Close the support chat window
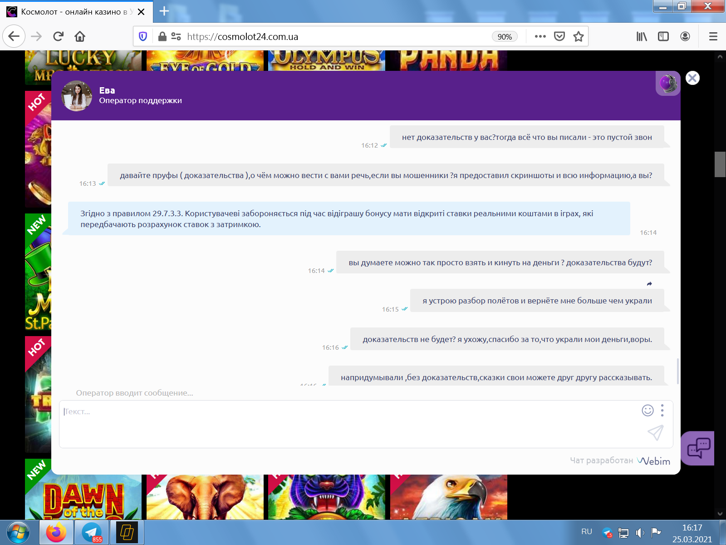The height and width of the screenshot is (545, 726). [x=692, y=78]
